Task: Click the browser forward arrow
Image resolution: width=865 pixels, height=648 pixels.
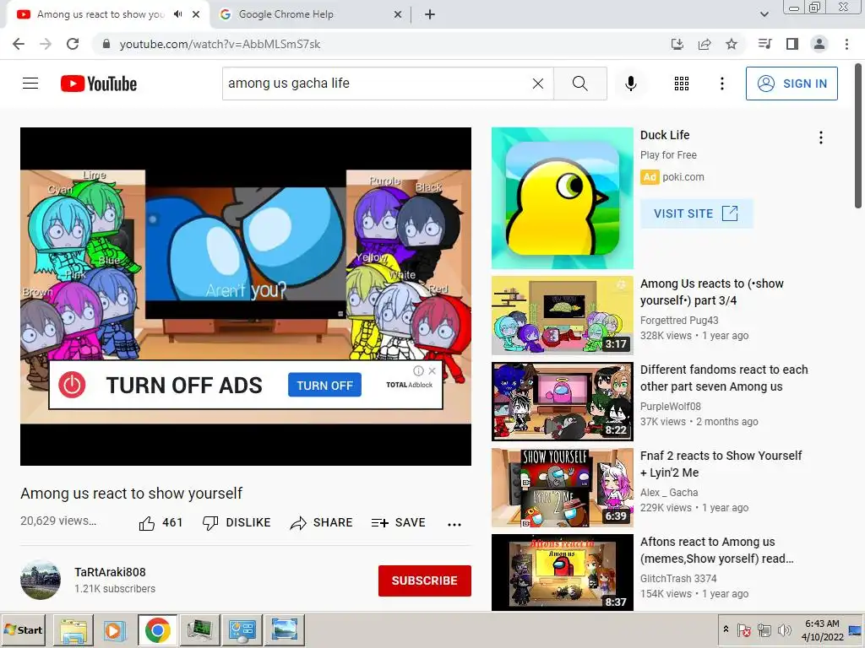Action: coord(46,44)
